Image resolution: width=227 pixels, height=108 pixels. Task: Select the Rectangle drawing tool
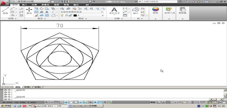click(21, 12)
